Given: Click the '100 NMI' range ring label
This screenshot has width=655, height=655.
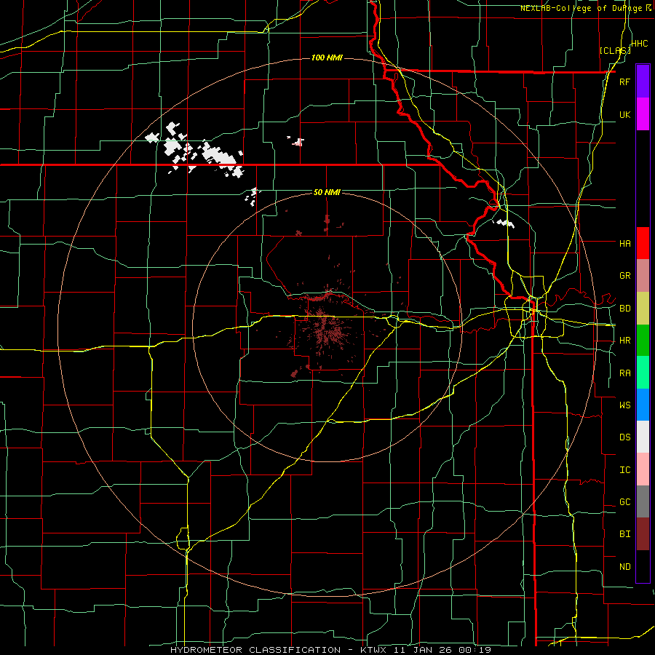Looking at the screenshot, I should (327, 57).
